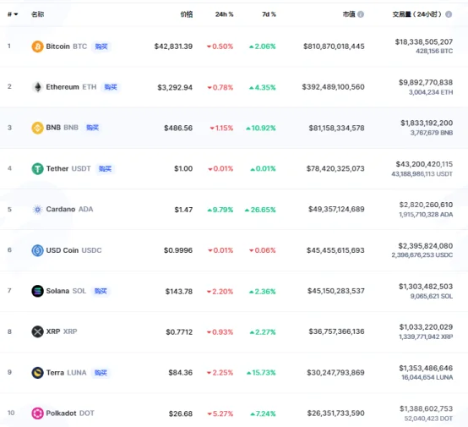Image resolution: width=468 pixels, height=427 pixels.
Task: Click the USD Coin logo
Action: coord(37,250)
